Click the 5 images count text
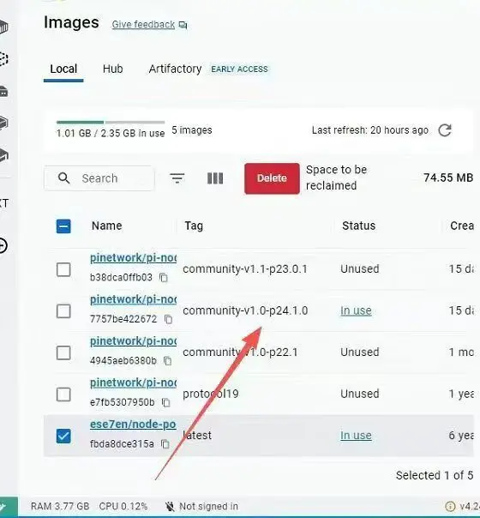 coord(192,130)
